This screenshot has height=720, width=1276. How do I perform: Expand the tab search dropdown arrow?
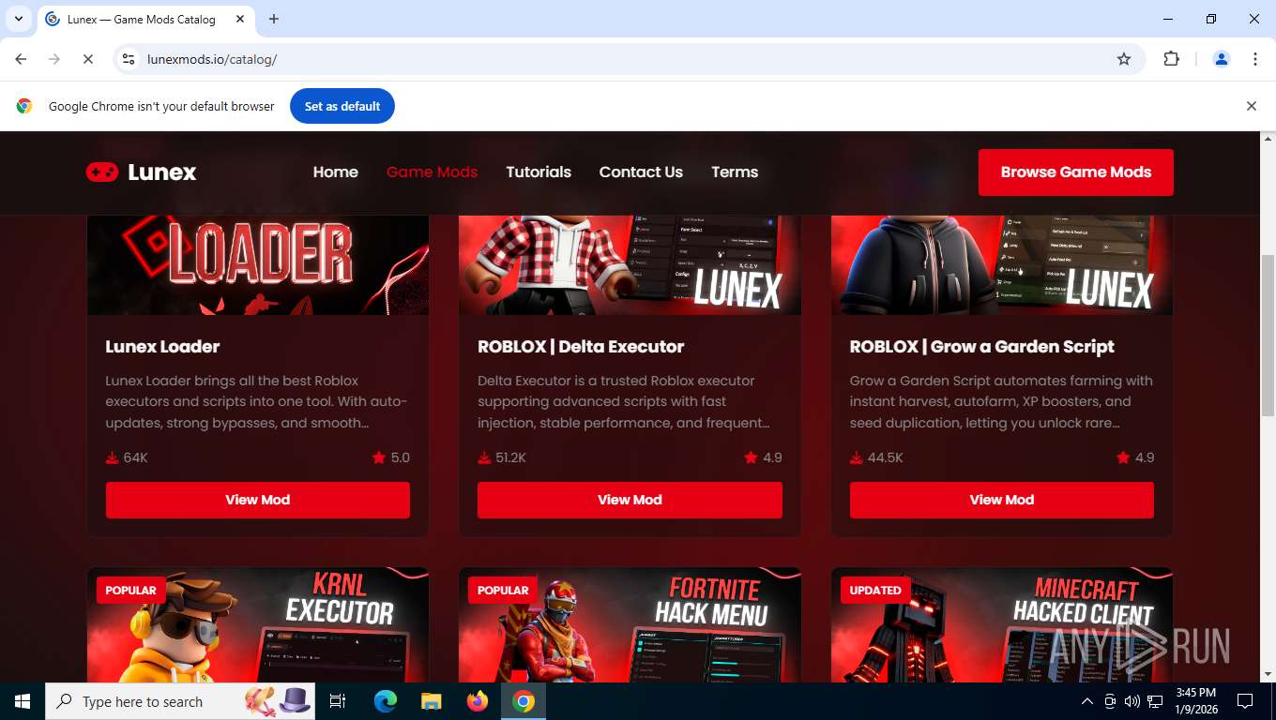pyautogui.click(x=18, y=19)
